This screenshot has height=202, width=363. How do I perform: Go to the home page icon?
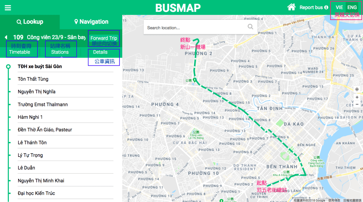pyautogui.click(x=291, y=7)
